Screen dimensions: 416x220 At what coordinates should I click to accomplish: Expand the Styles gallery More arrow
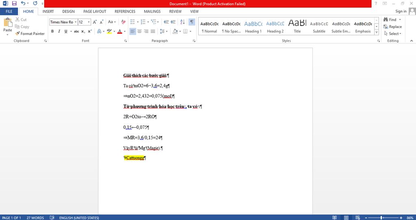pos(377,32)
